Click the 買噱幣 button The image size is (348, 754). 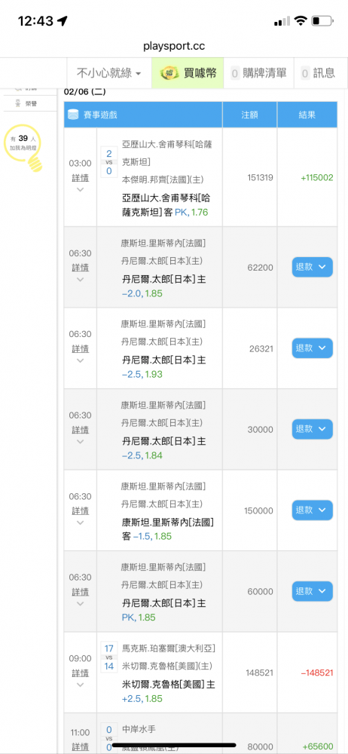point(188,73)
